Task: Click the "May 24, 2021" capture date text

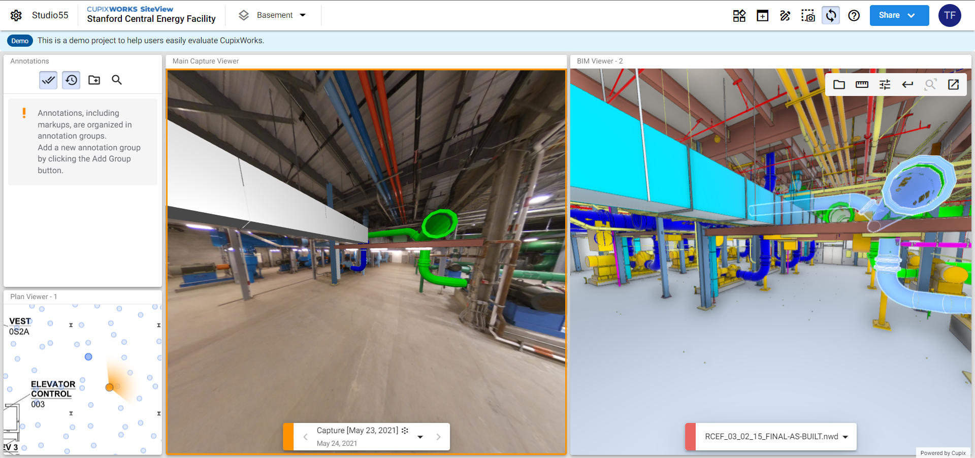Action: 337,443
